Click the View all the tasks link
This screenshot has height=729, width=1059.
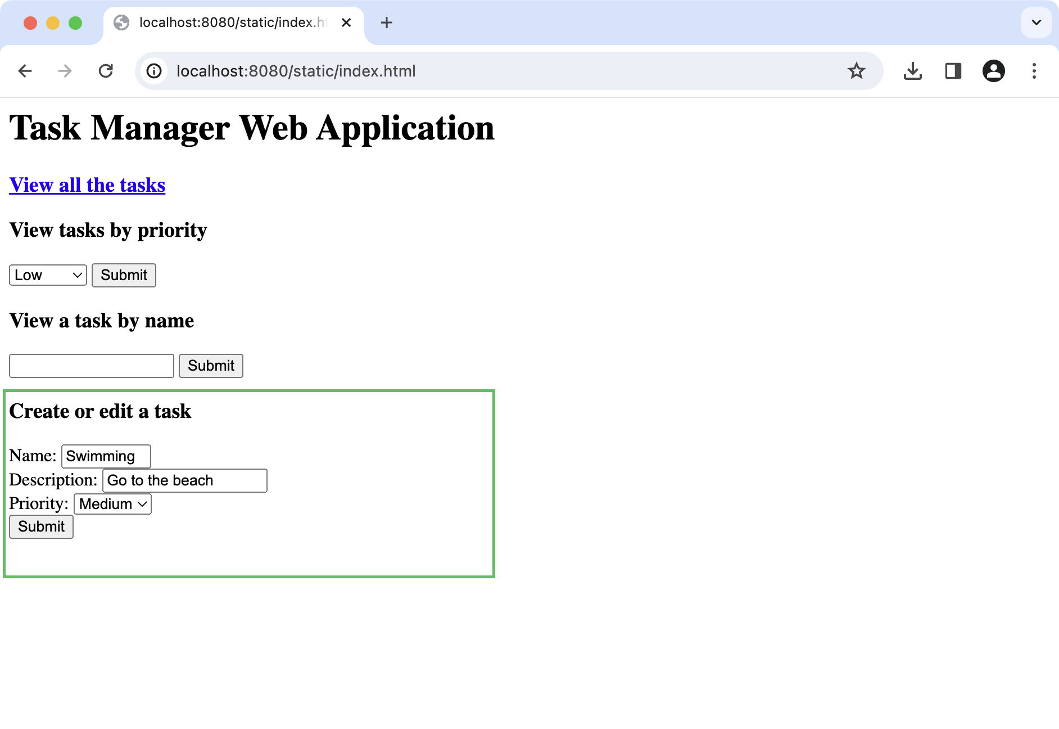(x=87, y=184)
